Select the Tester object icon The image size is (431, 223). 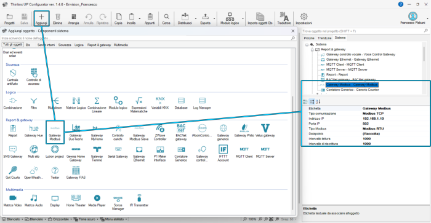[55, 173]
